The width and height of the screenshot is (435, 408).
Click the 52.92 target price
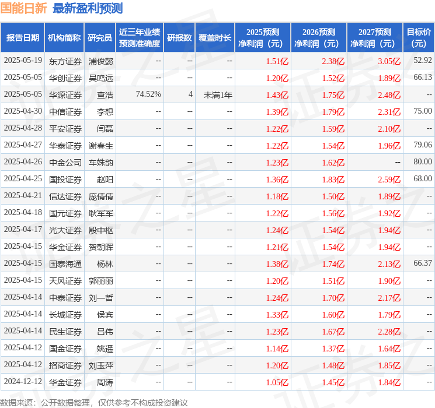click(423, 61)
